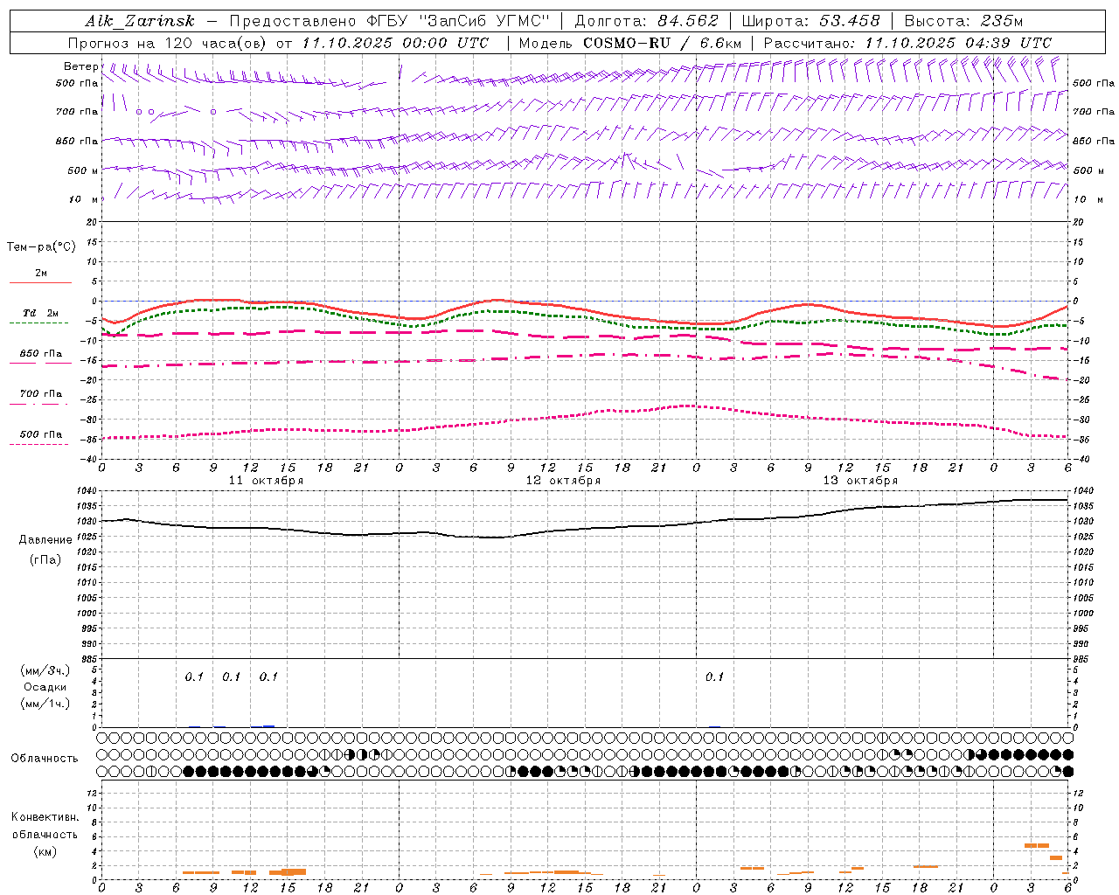Click the '(мм/1ч.)' precipitation unit label
The width and height of the screenshot is (1119, 895).
pyautogui.click(x=45, y=704)
